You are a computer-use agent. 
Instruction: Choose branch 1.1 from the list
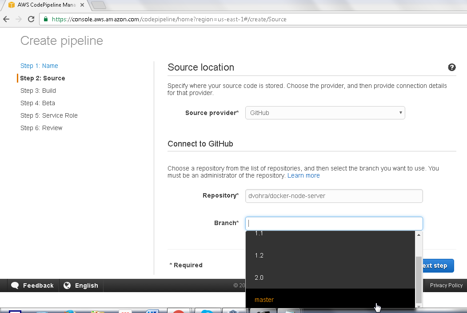coord(330,234)
